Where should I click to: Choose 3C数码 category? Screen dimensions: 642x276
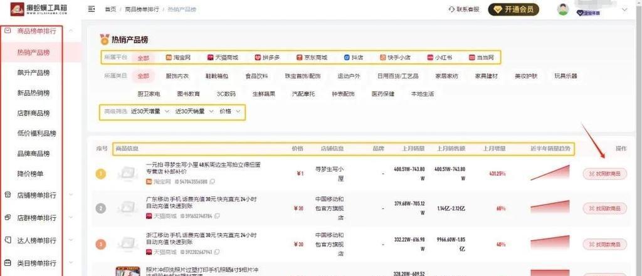tap(226, 94)
